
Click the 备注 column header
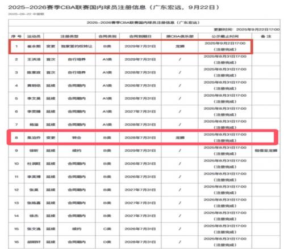coord(266,36)
